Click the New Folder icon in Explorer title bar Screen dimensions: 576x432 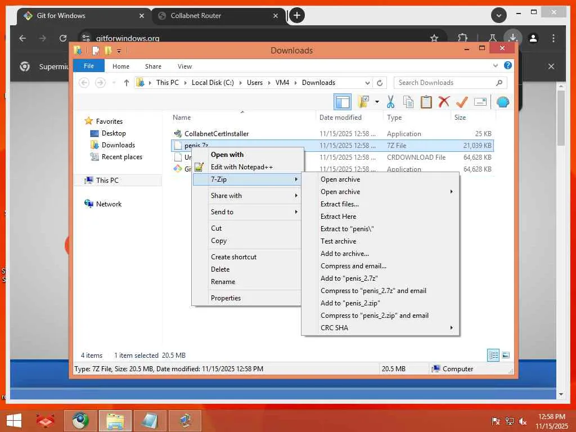(x=108, y=50)
